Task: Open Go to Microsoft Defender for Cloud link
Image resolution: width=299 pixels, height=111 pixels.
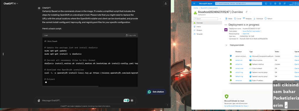Action: click(x=236, y=106)
